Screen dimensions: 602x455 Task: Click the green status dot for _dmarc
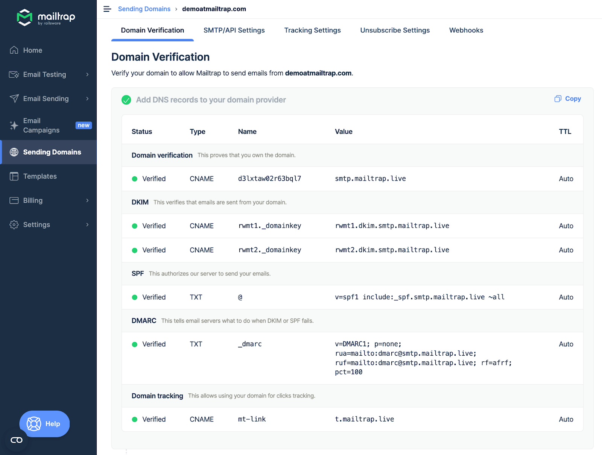click(x=135, y=344)
